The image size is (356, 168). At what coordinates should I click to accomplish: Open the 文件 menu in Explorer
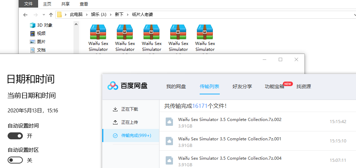coord(28,4)
